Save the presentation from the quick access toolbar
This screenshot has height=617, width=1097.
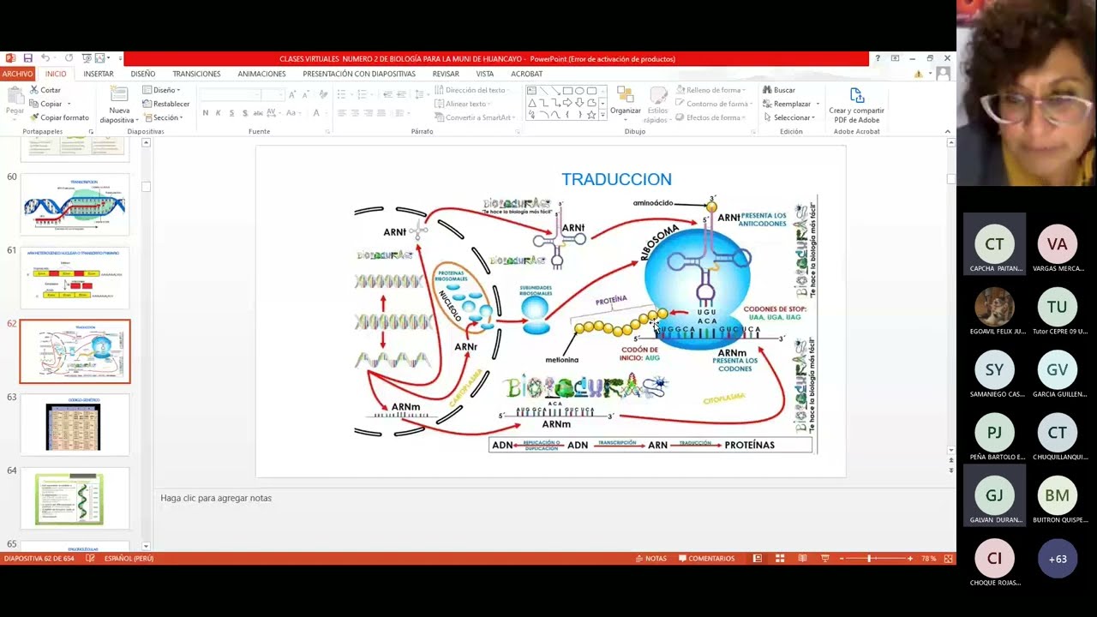(27, 58)
